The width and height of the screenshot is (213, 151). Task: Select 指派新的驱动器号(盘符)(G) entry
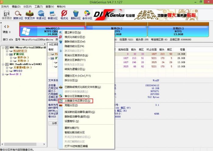point(80,112)
